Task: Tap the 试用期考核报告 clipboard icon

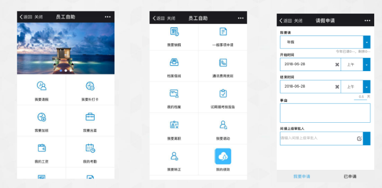Action: 223,93
